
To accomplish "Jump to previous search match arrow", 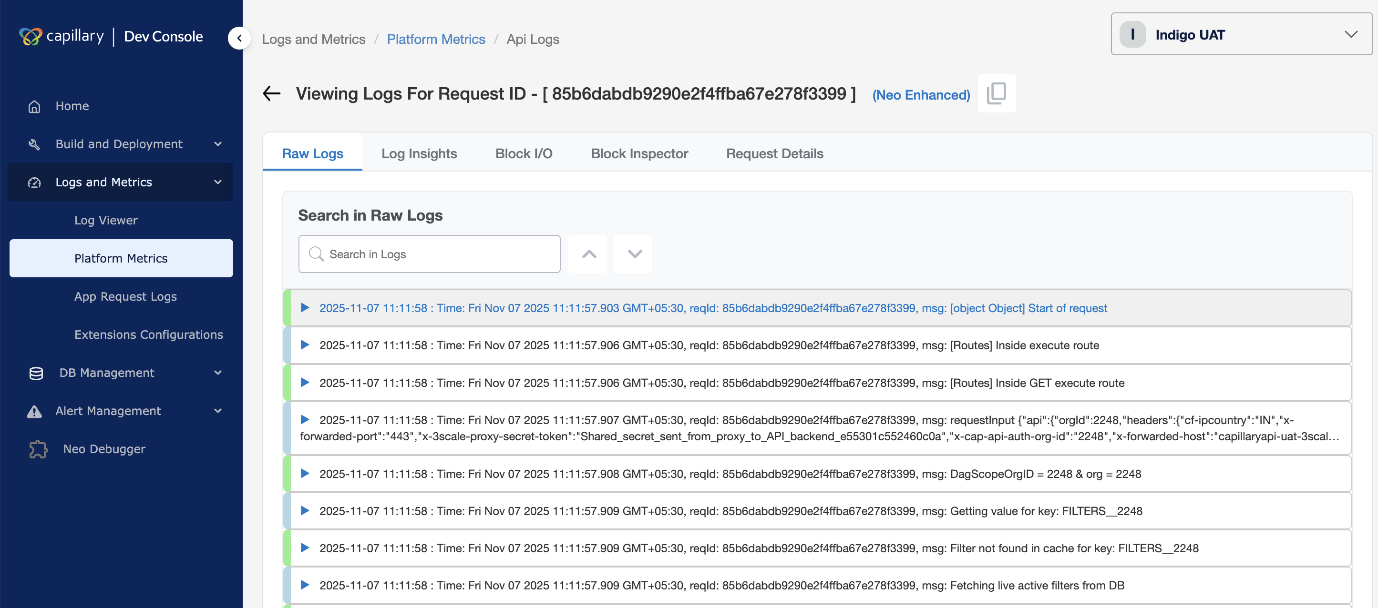I will [588, 254].
